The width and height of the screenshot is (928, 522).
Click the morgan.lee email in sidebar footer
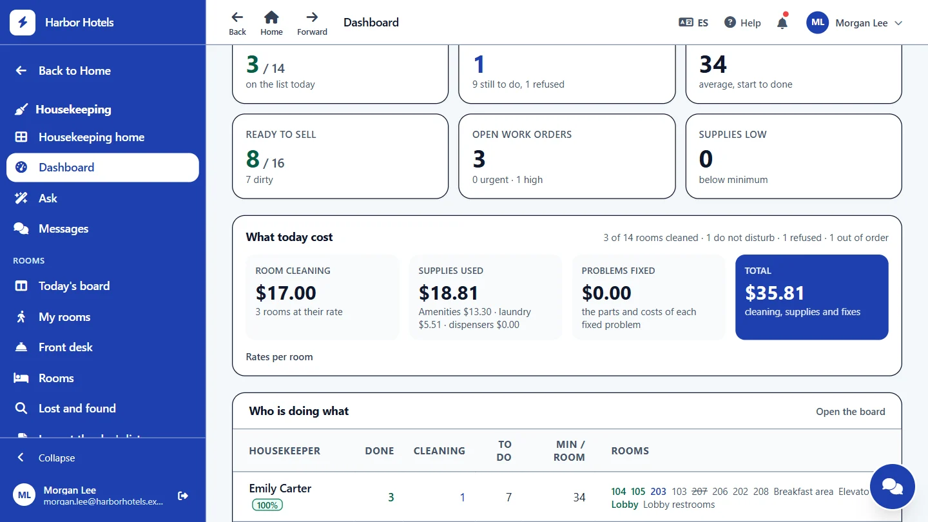coord(104,501)
